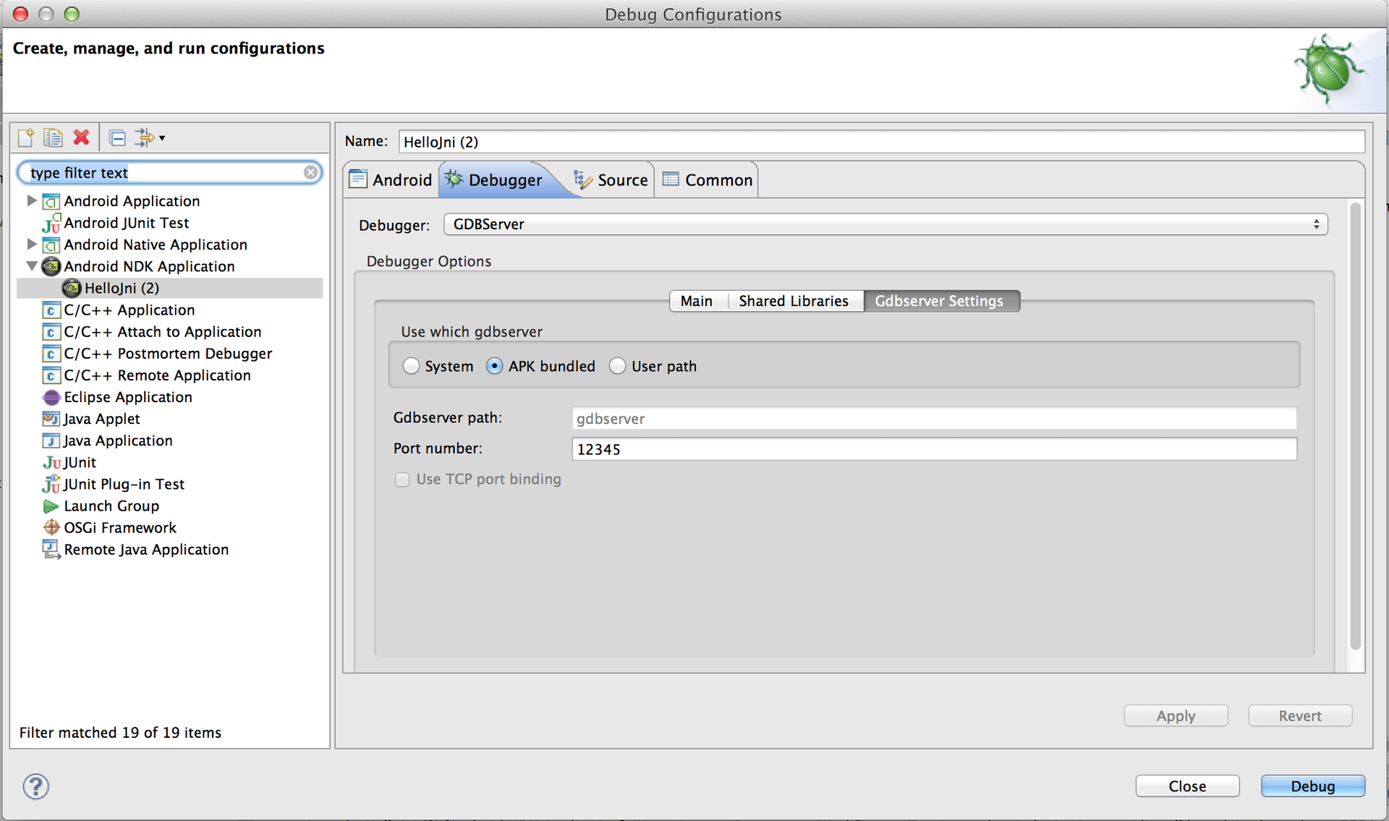Click the Java Application icon
The width and height of the screenshot is (1389, 821).
pos(51,441)
